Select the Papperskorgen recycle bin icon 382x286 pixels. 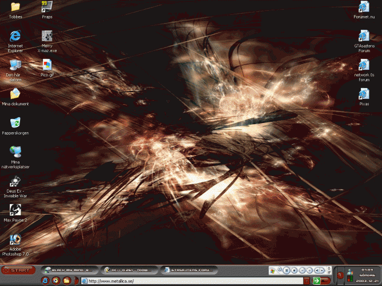(15, 122)
